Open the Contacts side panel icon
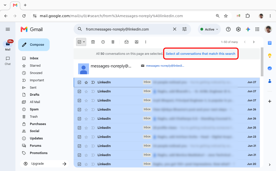Image resolution: width=276 pixels, height=171 pixels. point(270,81)
